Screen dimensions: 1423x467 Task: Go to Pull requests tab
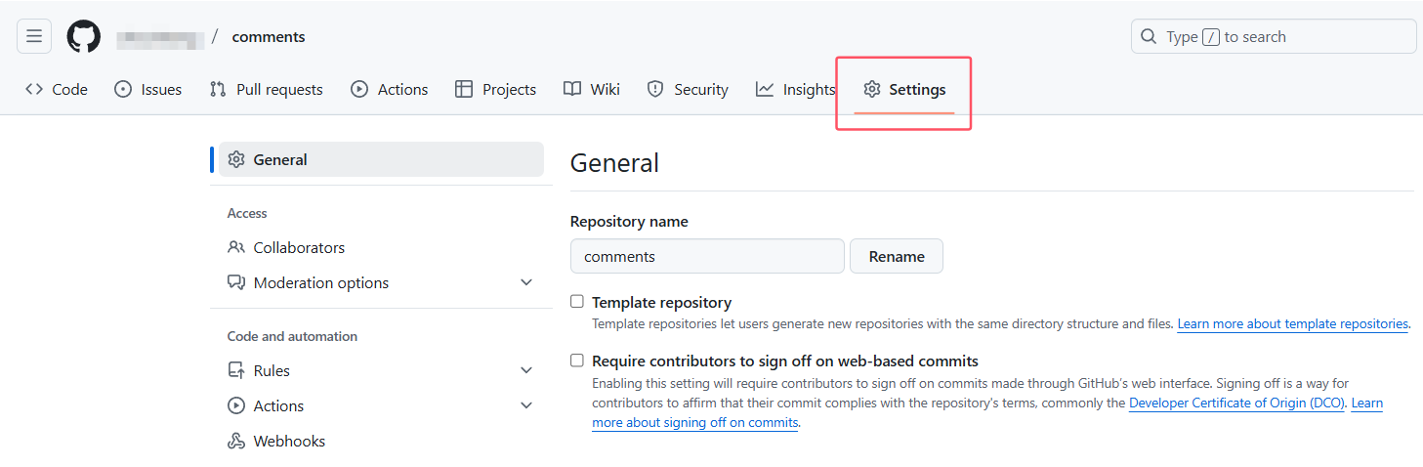coord(266,89)
